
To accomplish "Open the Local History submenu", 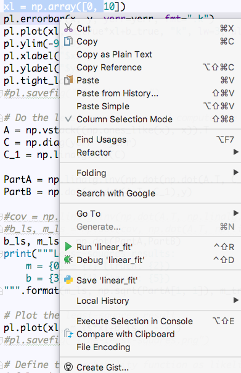I will point(150,301).
